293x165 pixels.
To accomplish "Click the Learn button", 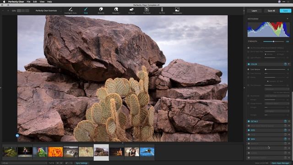I will tap(255, 11).
